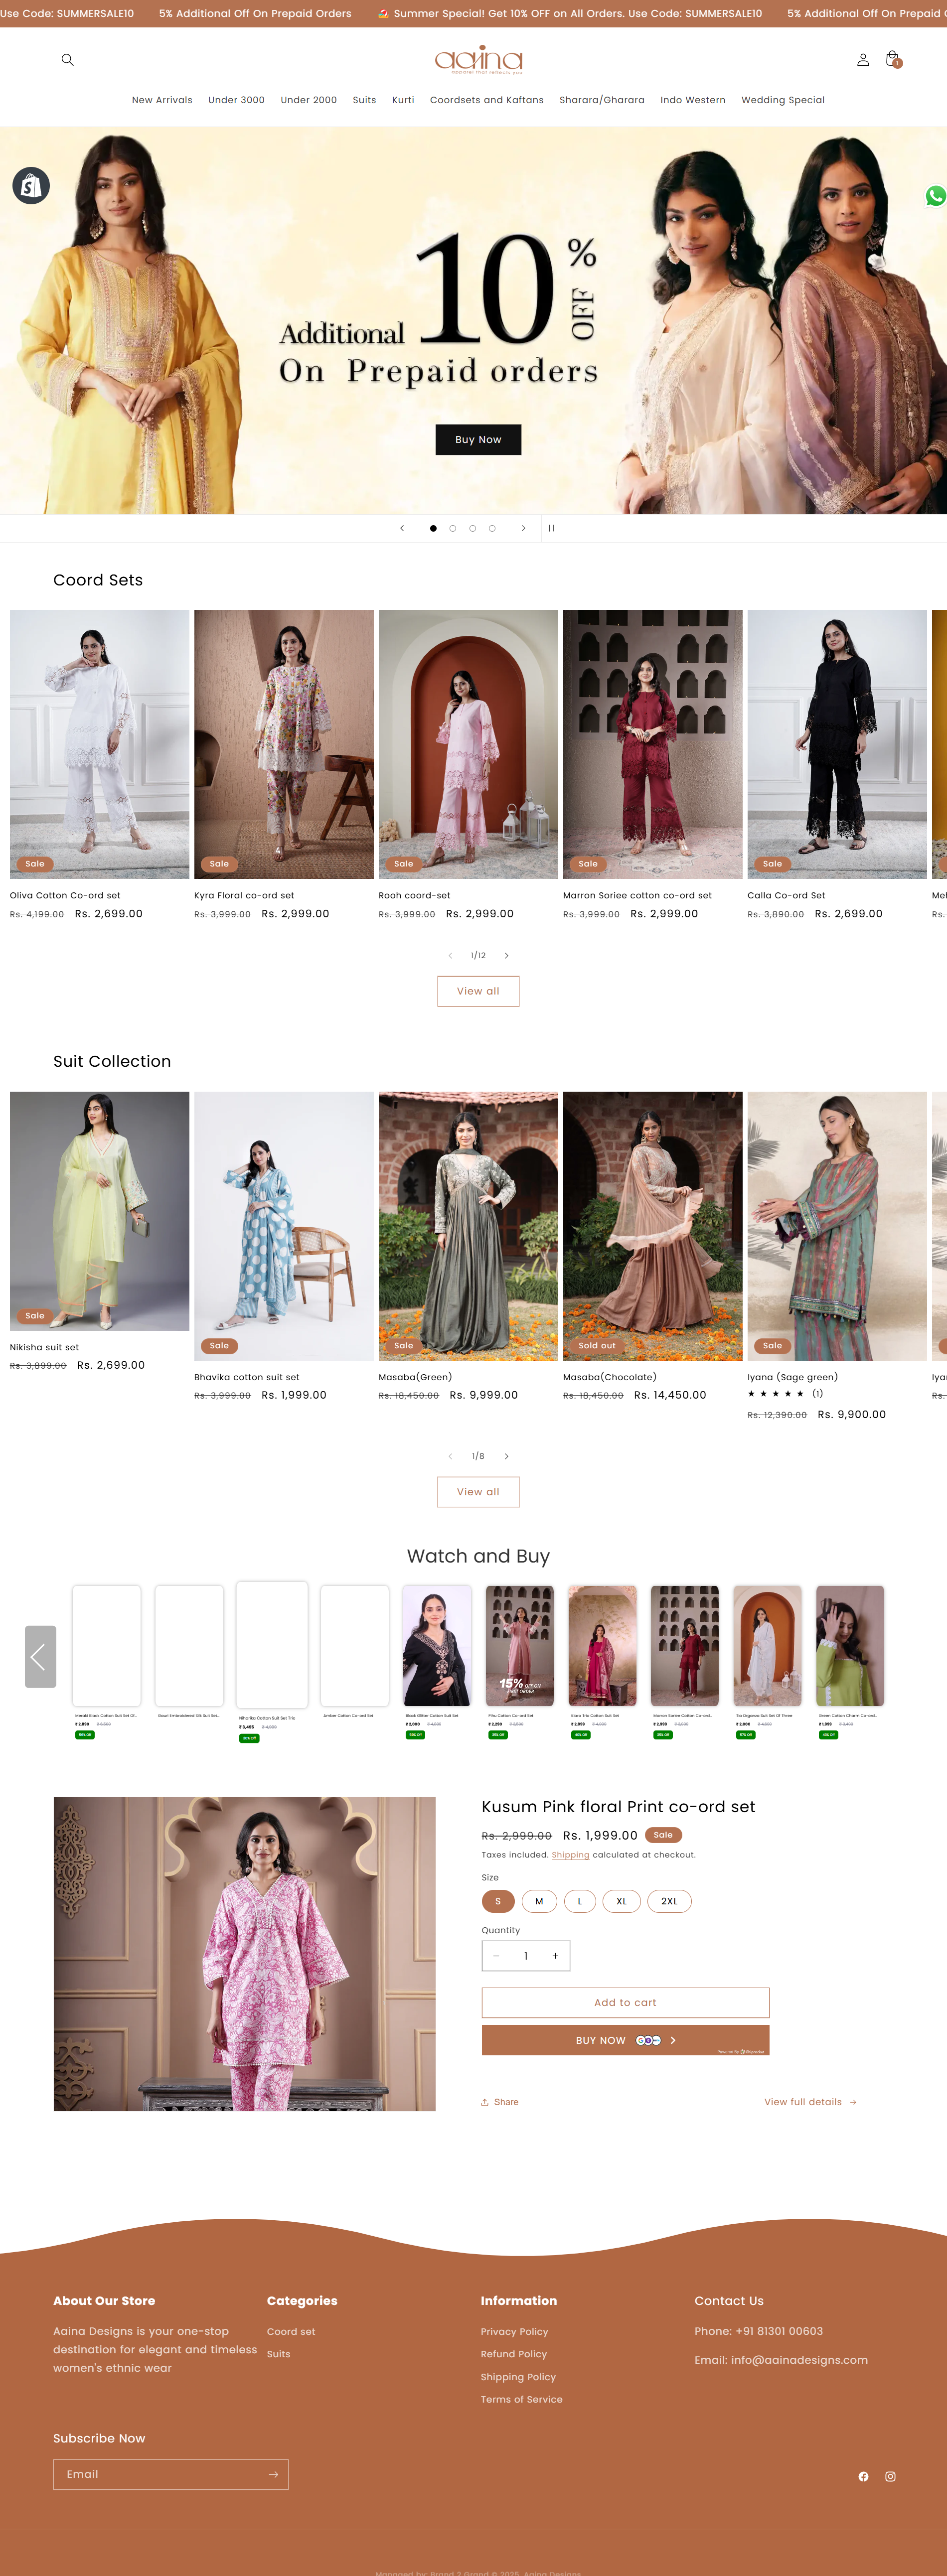Click View all under Suit Collection
The width and height of the screenshot is (947, 2576).
[478, 1492]
